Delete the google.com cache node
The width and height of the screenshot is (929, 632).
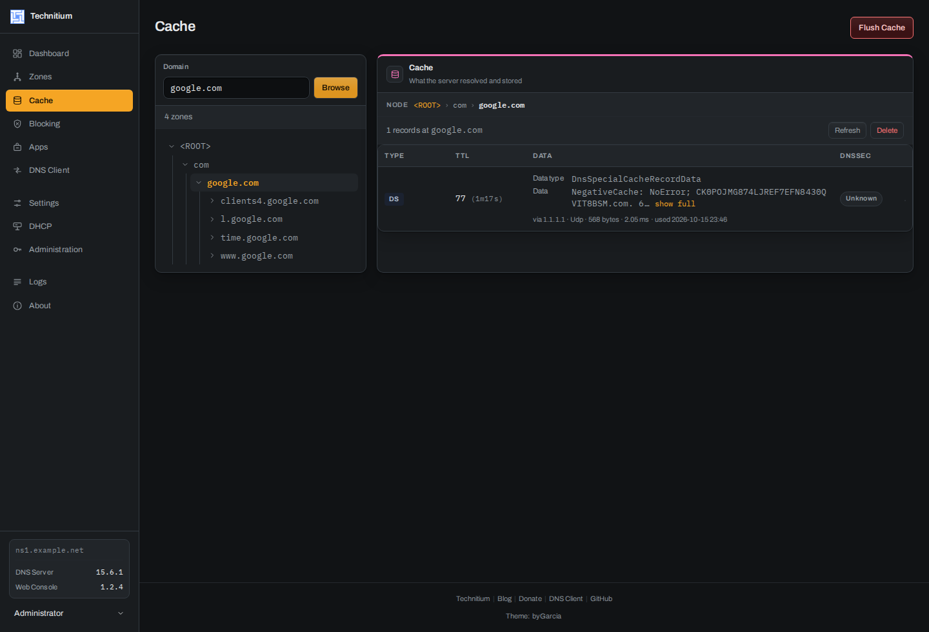click(887, 130)
